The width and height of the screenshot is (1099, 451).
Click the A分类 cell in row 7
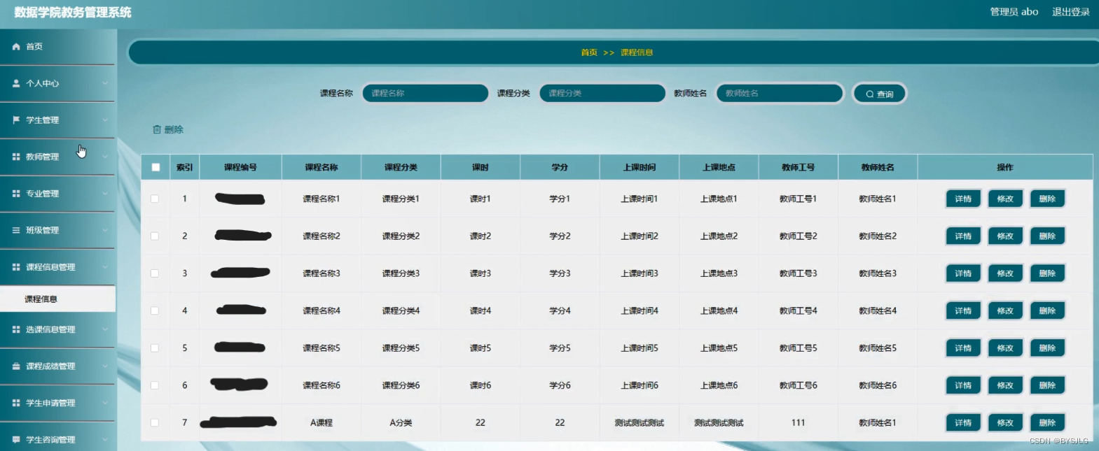(x=401, y=422)
